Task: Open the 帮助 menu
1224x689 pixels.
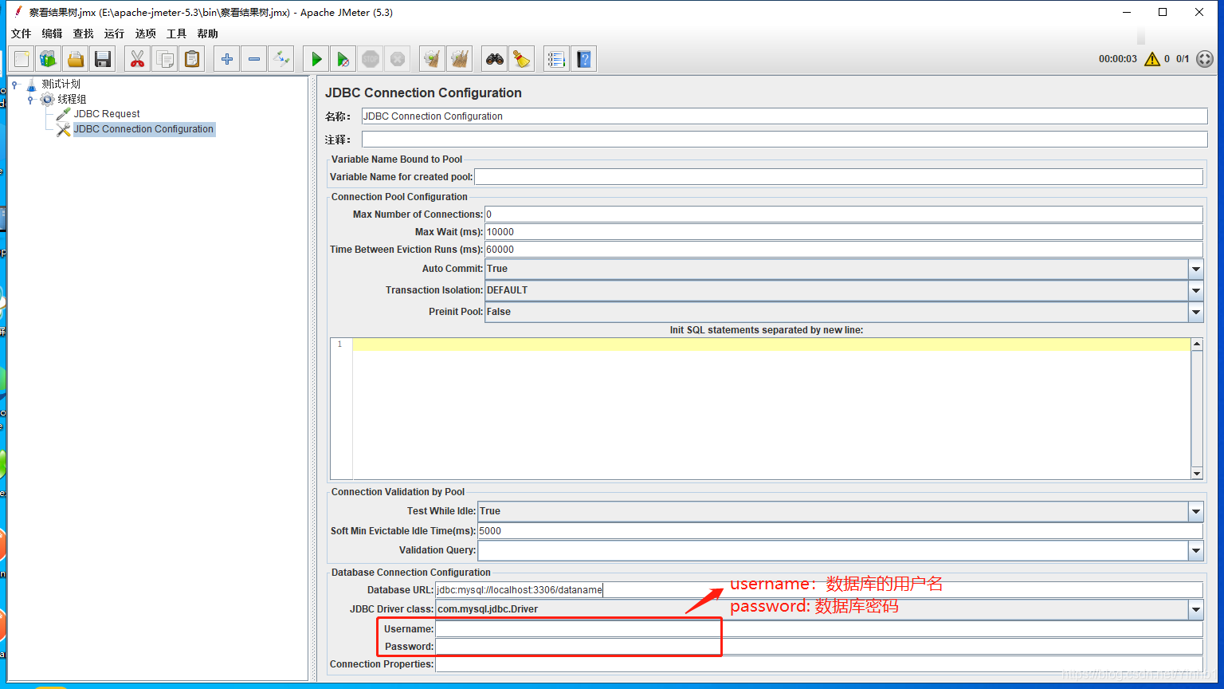Action: [208, 33]
